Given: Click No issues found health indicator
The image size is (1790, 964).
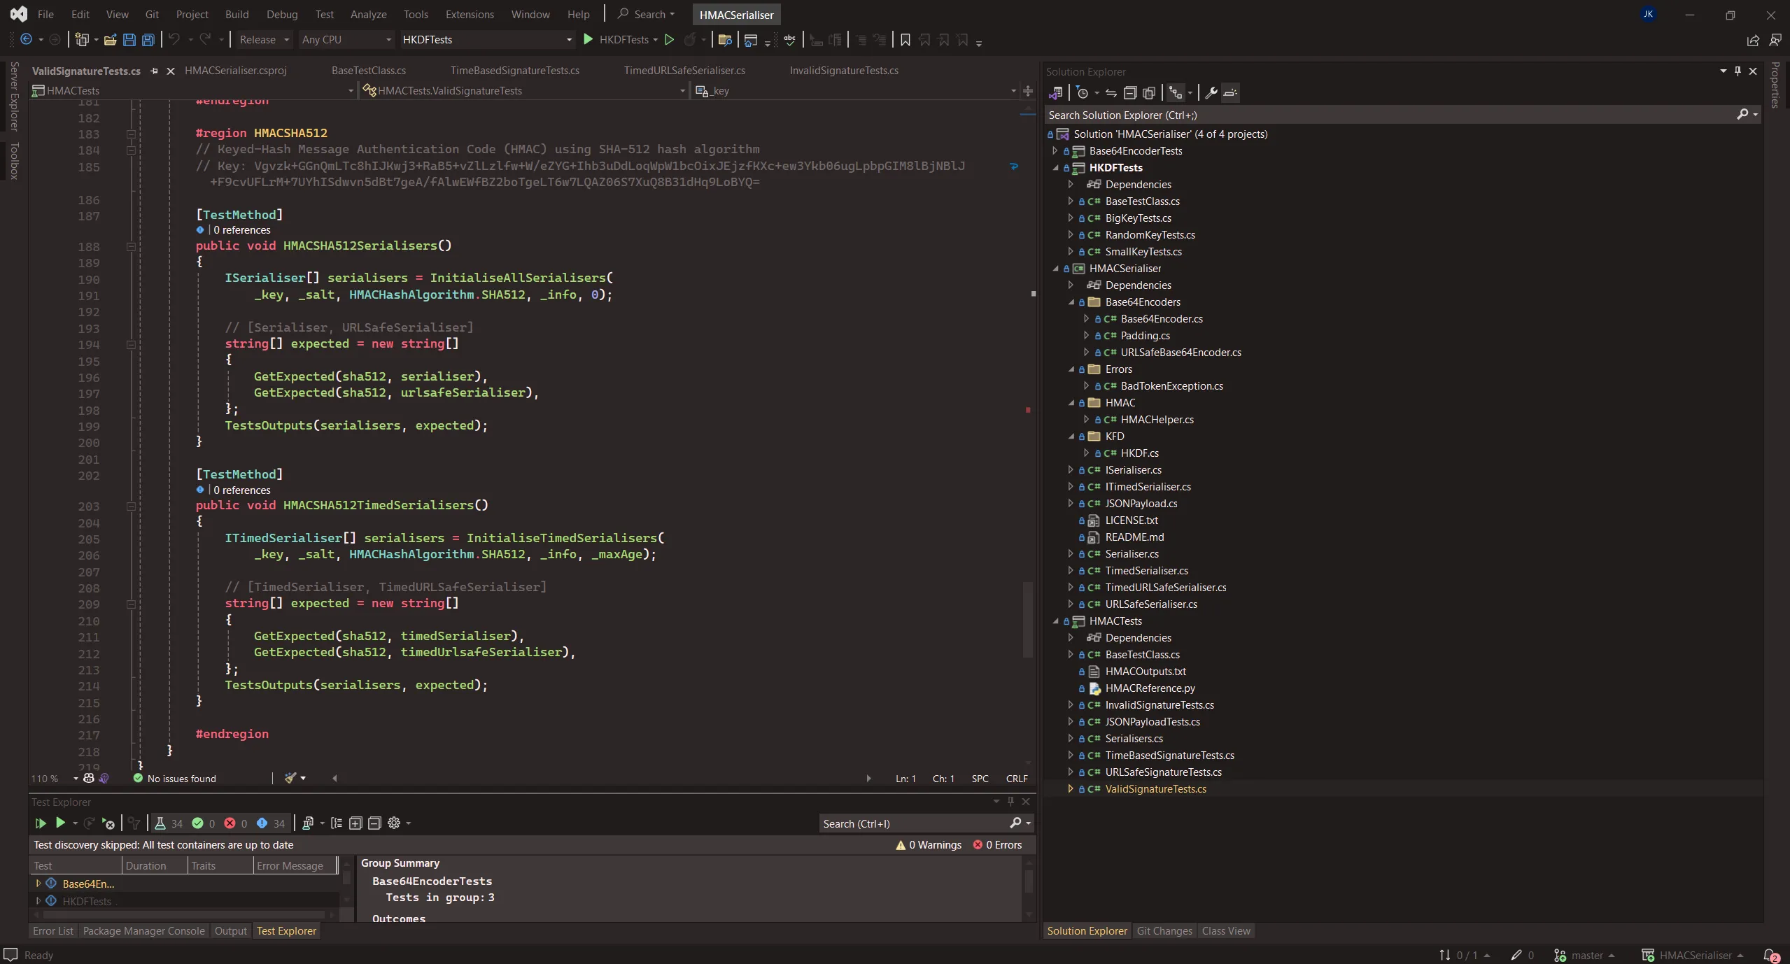Looking at the screenshot, I should click(x=174, y=779).
